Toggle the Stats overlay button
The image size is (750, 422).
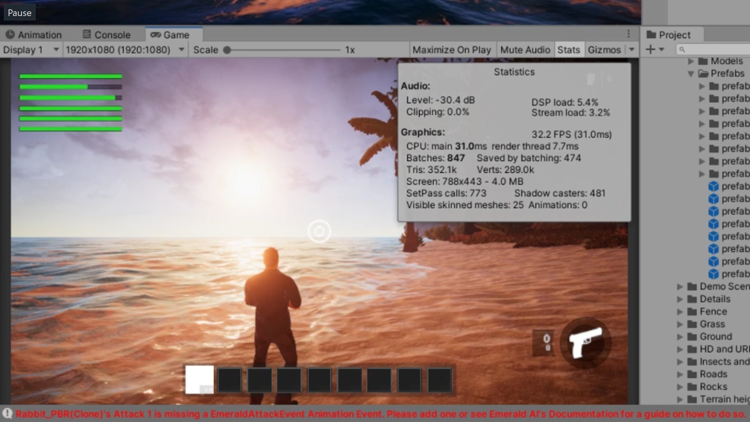pyautogui.click(x=569, y=50)
